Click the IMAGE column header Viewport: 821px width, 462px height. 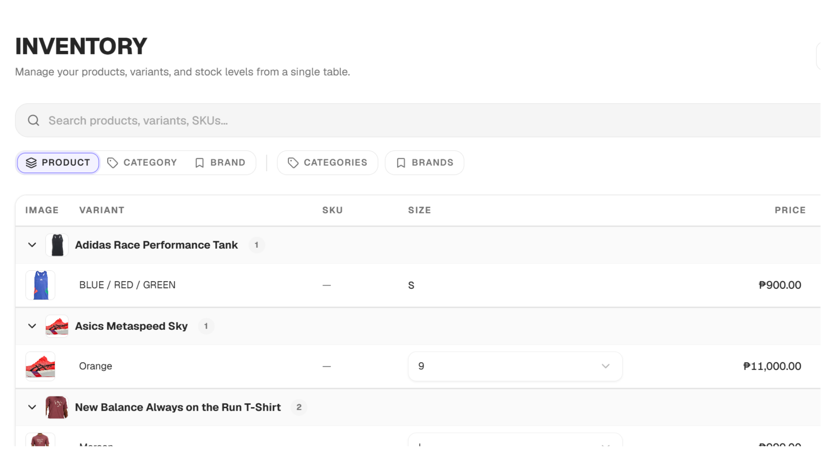(x=42, y=210)
